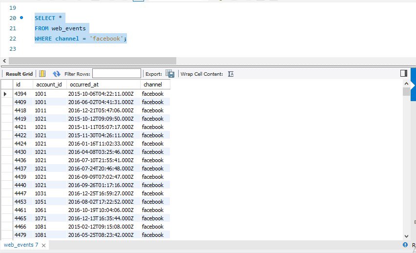Click the Filter Rows input field
Screen dimensions: 416x253
pyautogui.click(x=117, y=74)
